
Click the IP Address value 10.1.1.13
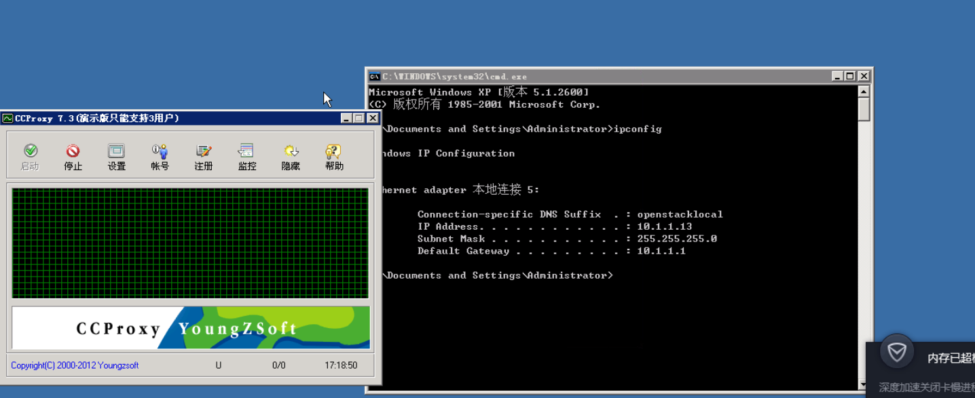coord(665,226)
